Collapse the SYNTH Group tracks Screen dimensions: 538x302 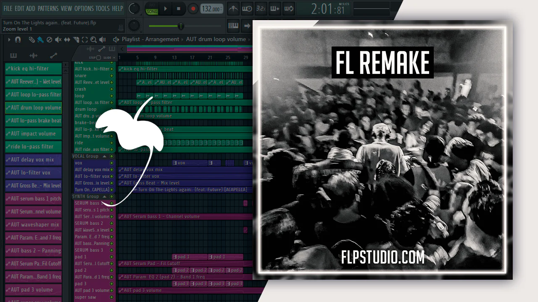pos(105,197)
